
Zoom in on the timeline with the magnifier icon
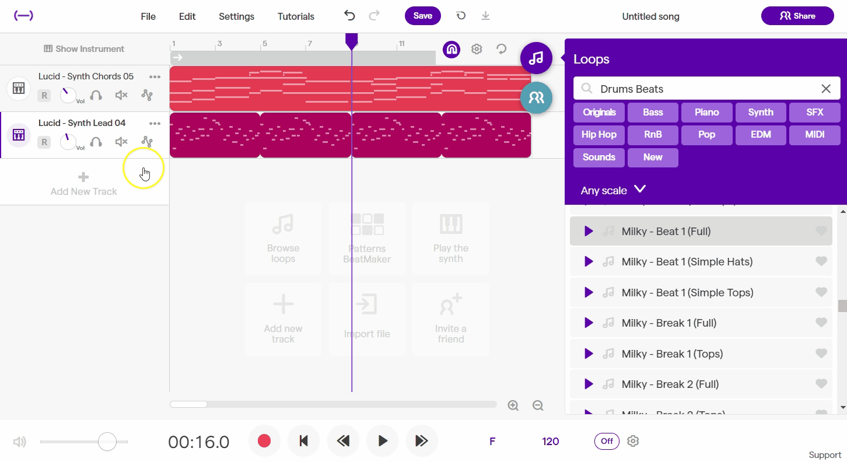(x=513, y=405)
